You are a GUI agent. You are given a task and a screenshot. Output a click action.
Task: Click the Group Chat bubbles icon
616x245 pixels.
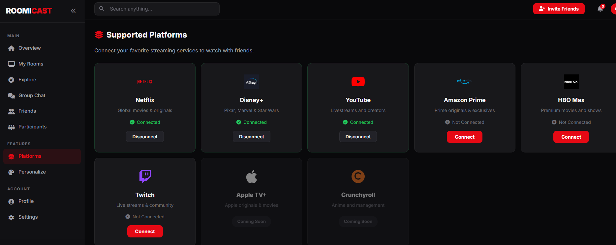(x=12, y=95)
